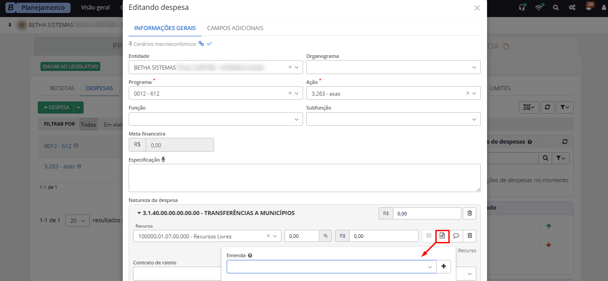Click the green up arrow in the right panel

click(x=548, y=226)
